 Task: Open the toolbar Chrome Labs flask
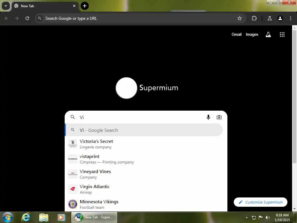[269, 18]
